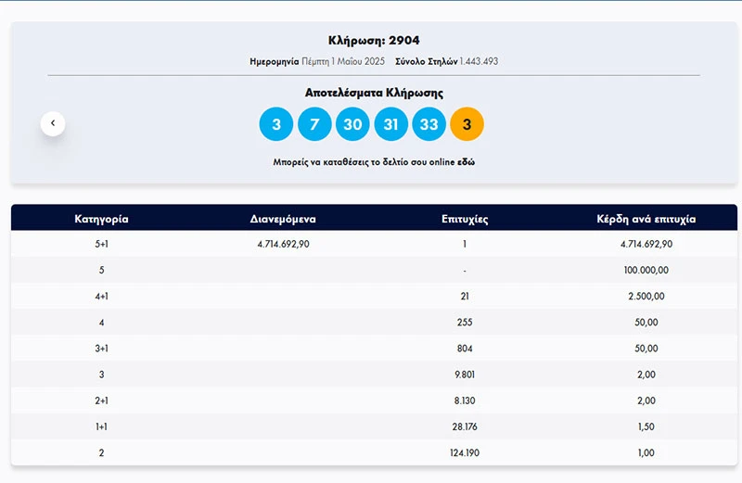
Task: Click the 'Κατηγορία' column header
Action: (101, 220)
